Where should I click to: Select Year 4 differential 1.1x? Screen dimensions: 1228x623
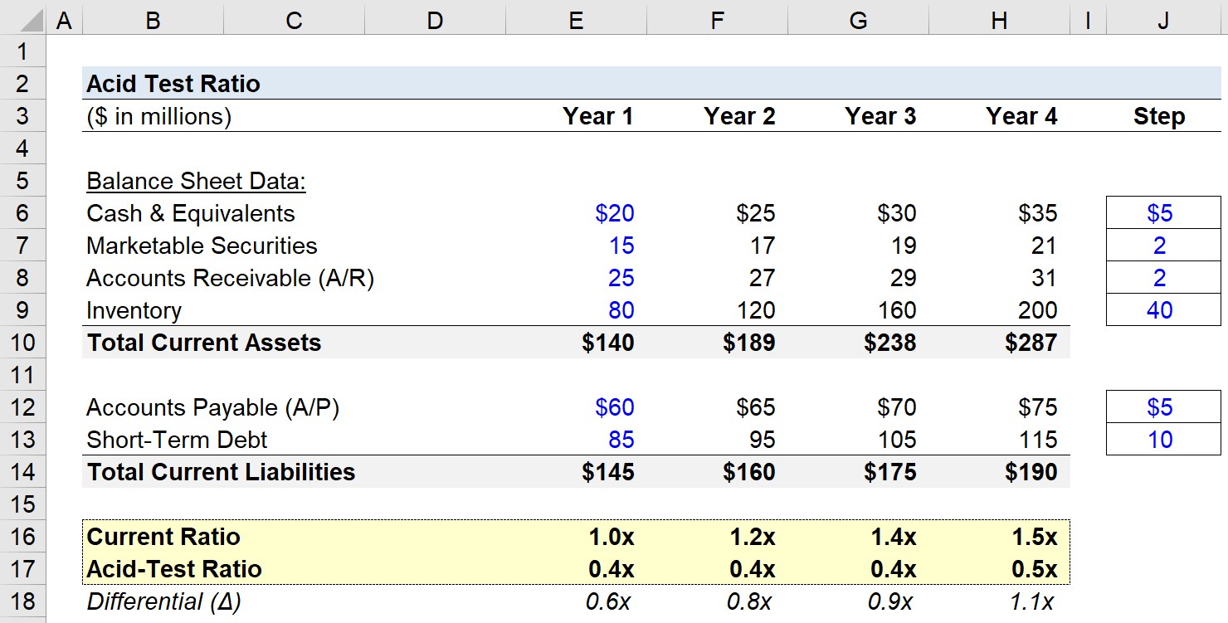(x=1031, y=601)
